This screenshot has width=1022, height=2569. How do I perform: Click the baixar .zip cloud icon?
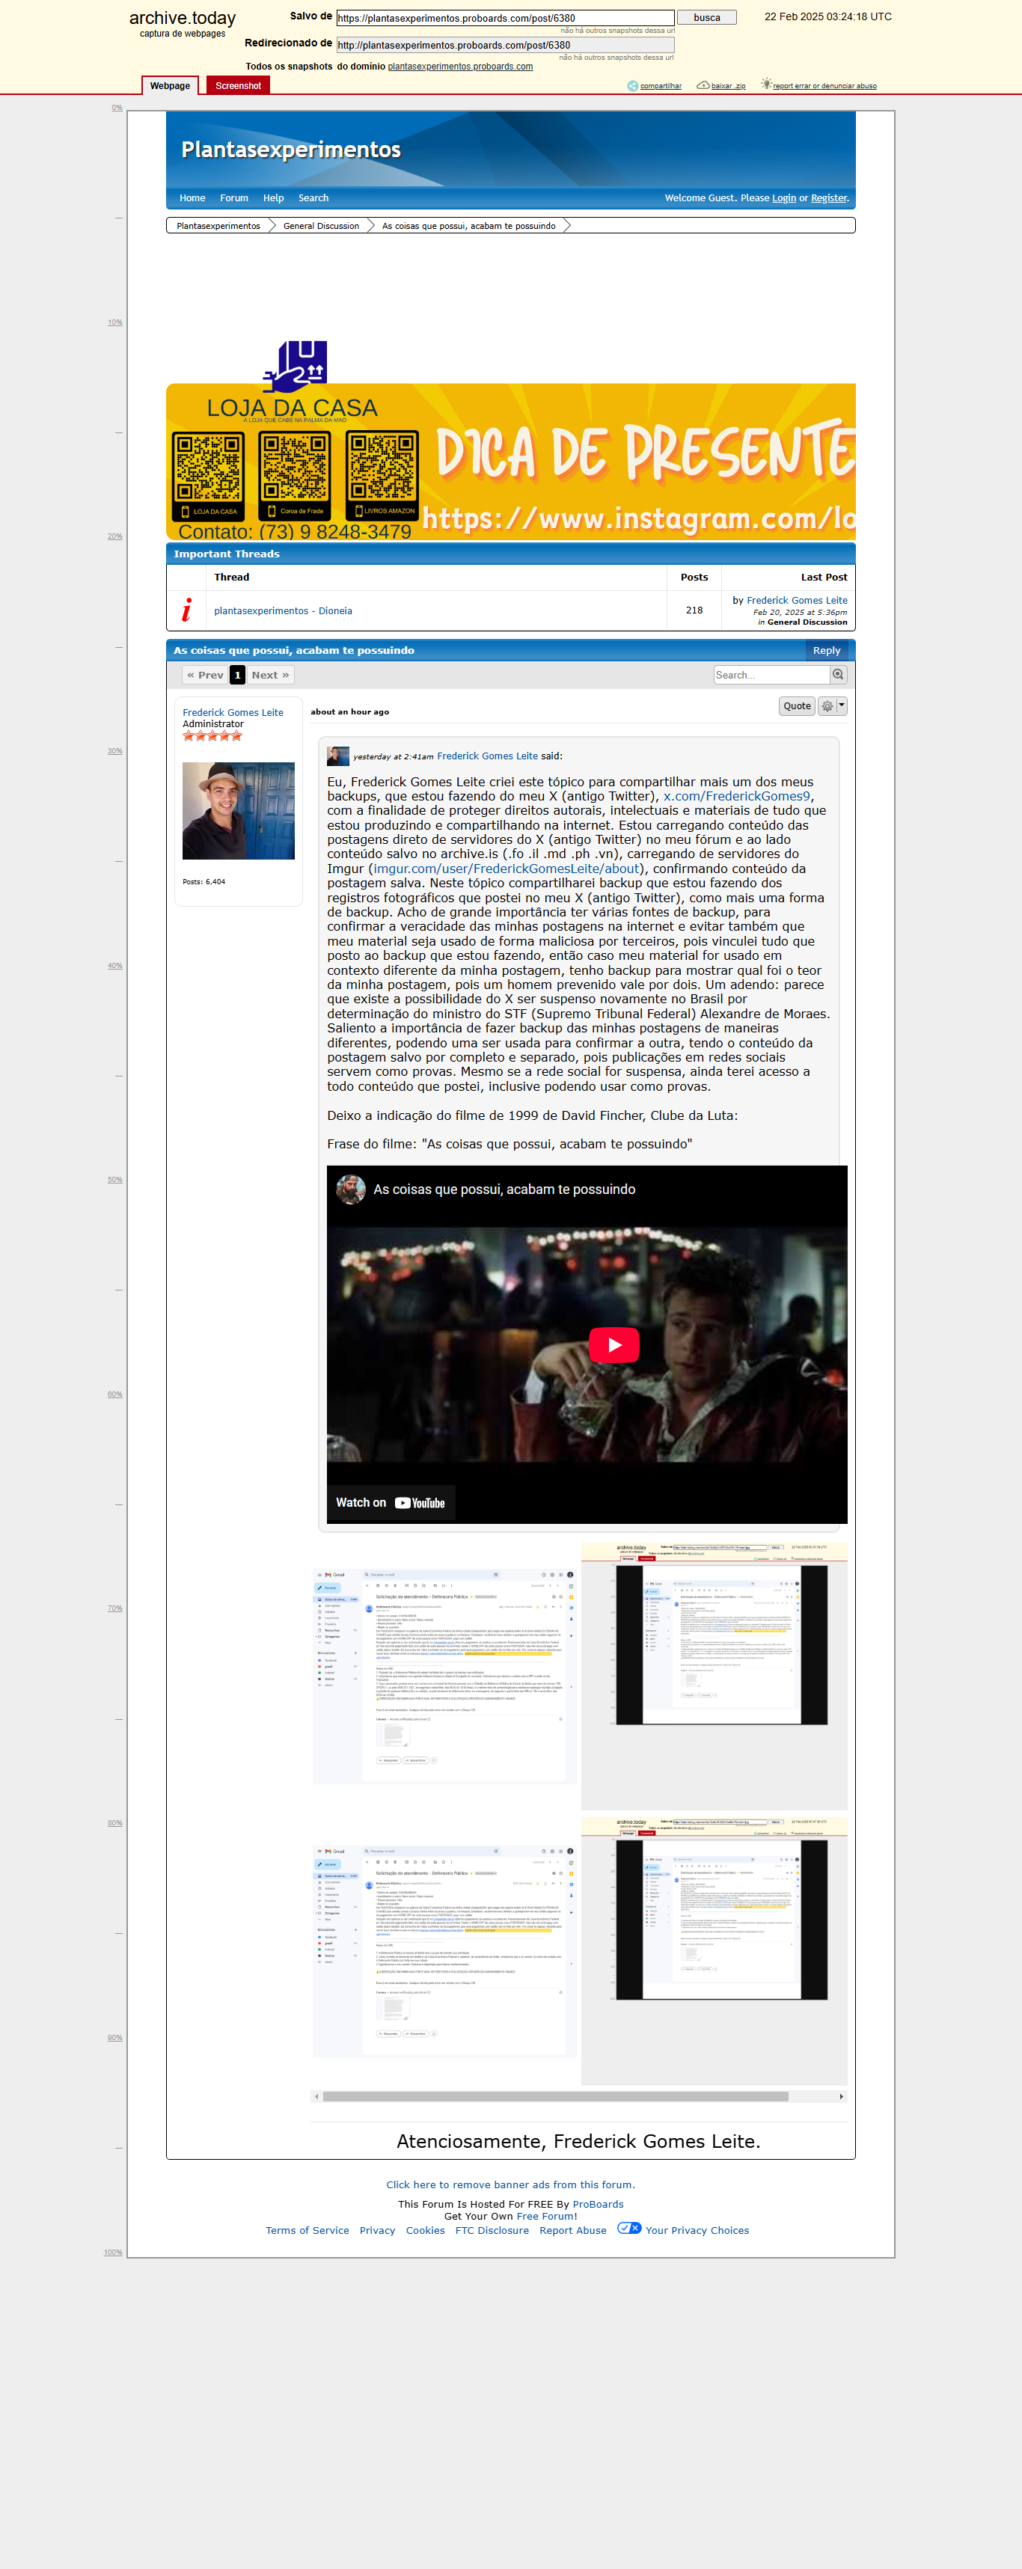point(703,86)
